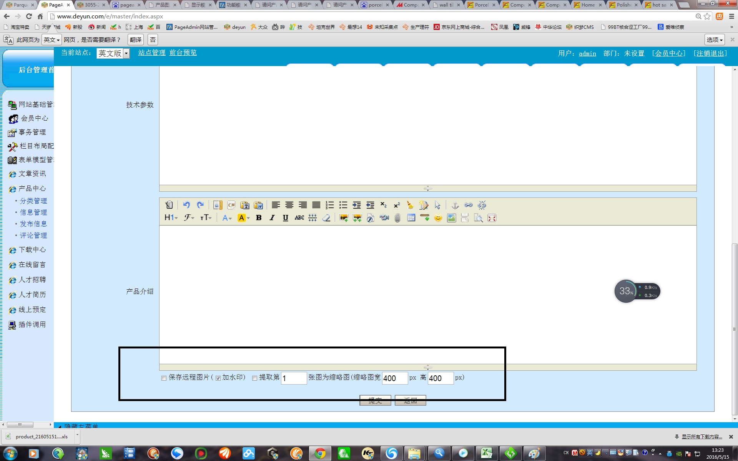The image size is (738, 461).
Task: Enable the 保存远程图片 checkbox
Action: click(x=164, y=378)
